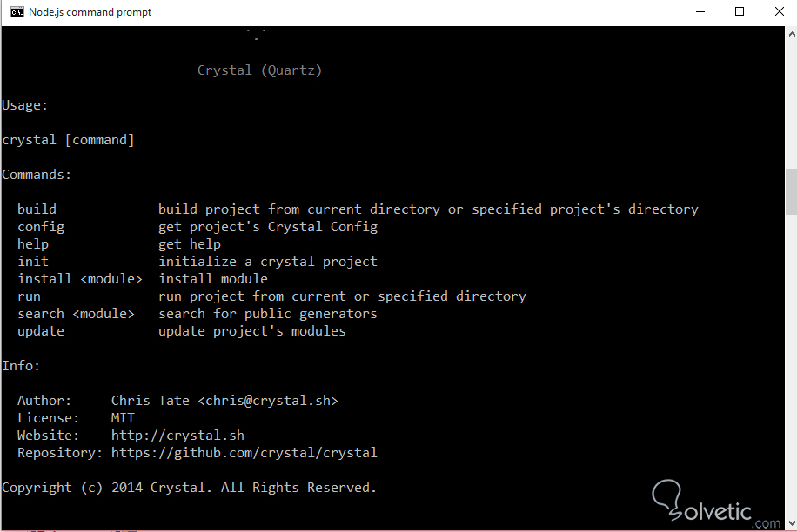Click the 'build' command name
The image size is (797, 532).
[x=37, y=209]
